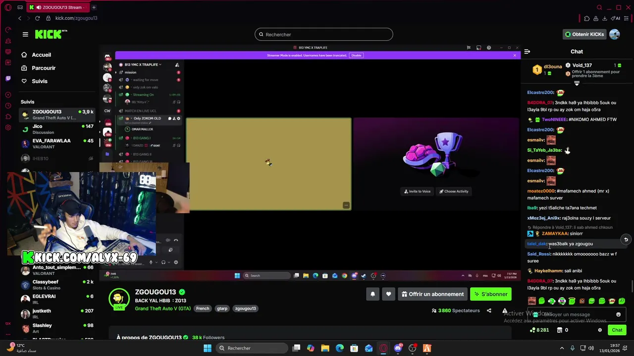
Task: Open Classybeef recommended channel
Action: click(x=57, y=284)
